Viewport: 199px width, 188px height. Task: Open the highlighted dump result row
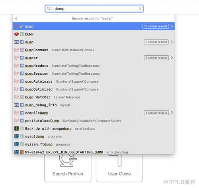[94, 26]
